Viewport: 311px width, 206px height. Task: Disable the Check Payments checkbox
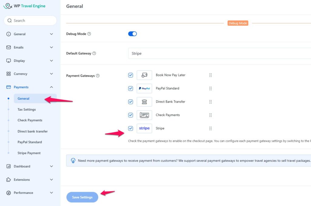131,115
